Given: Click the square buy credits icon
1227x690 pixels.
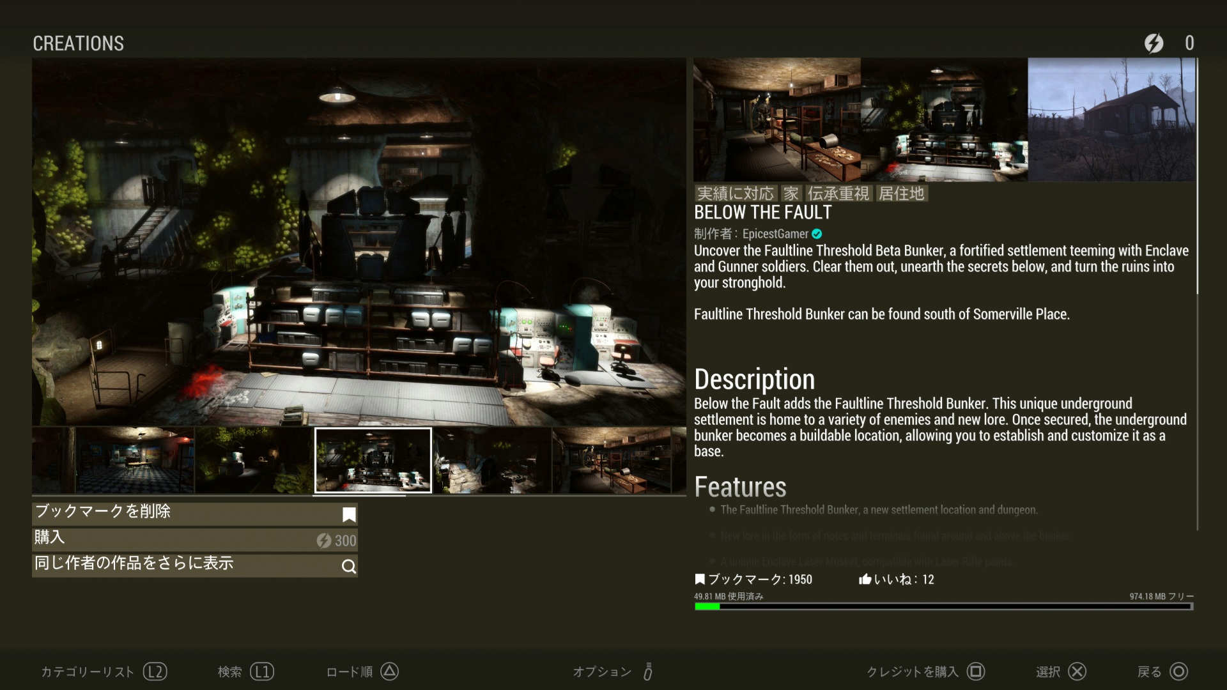Looking at the screenshot, I should tap(976, 671).
